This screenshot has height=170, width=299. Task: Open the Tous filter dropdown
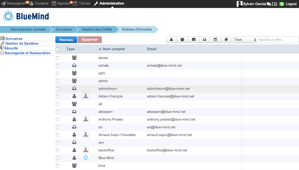point(245,40)
